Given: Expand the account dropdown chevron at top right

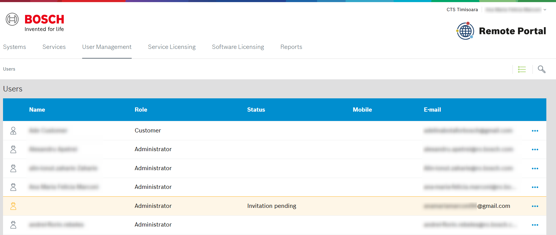Looking at the screenshot, I should coord(545,10).
